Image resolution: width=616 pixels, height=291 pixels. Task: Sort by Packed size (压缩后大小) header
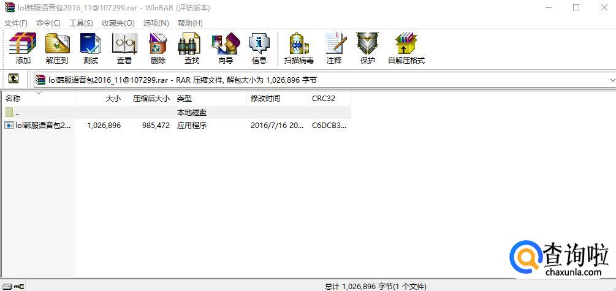[x=148, y=99]
